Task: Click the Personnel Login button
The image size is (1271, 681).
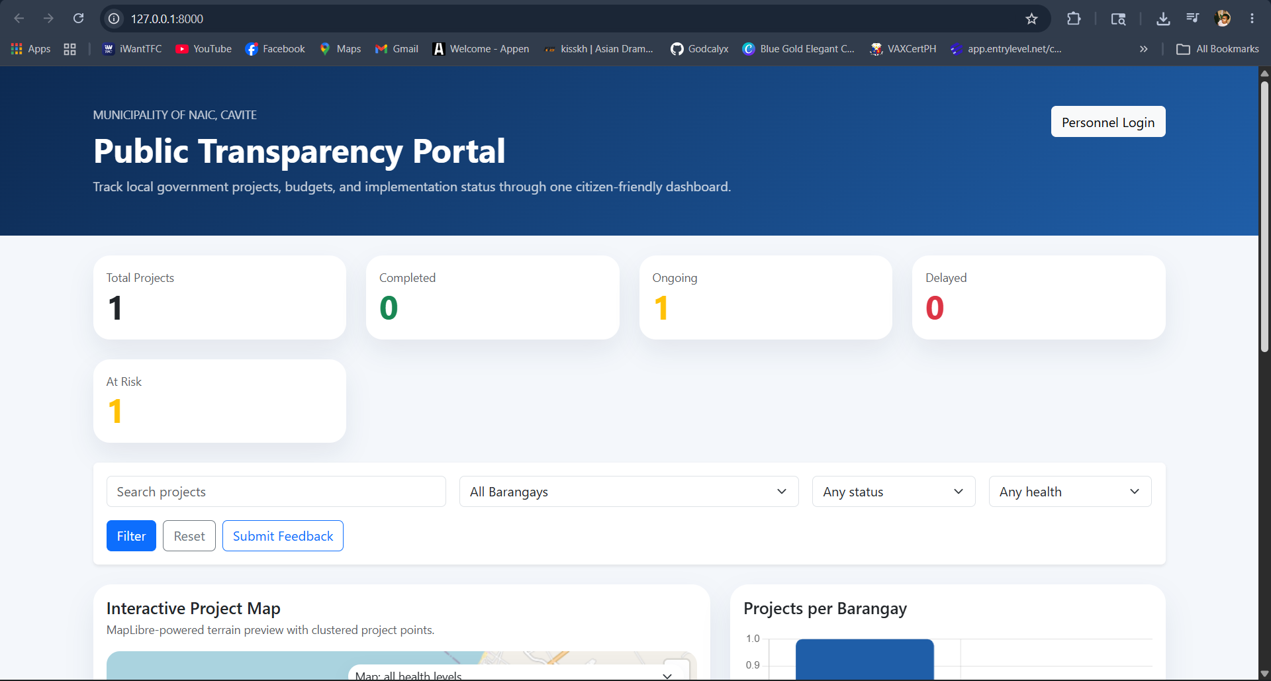Action: [x=1108, y=122]
